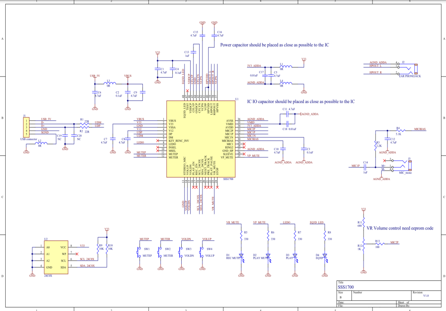Click resistor R6 330 symbol

point(268,236)
